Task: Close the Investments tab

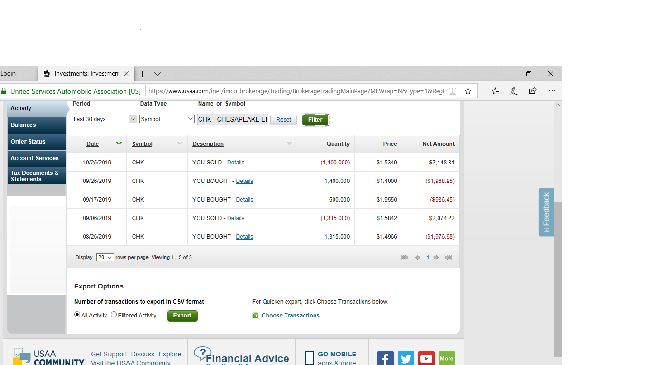Action: coord(126,74)
